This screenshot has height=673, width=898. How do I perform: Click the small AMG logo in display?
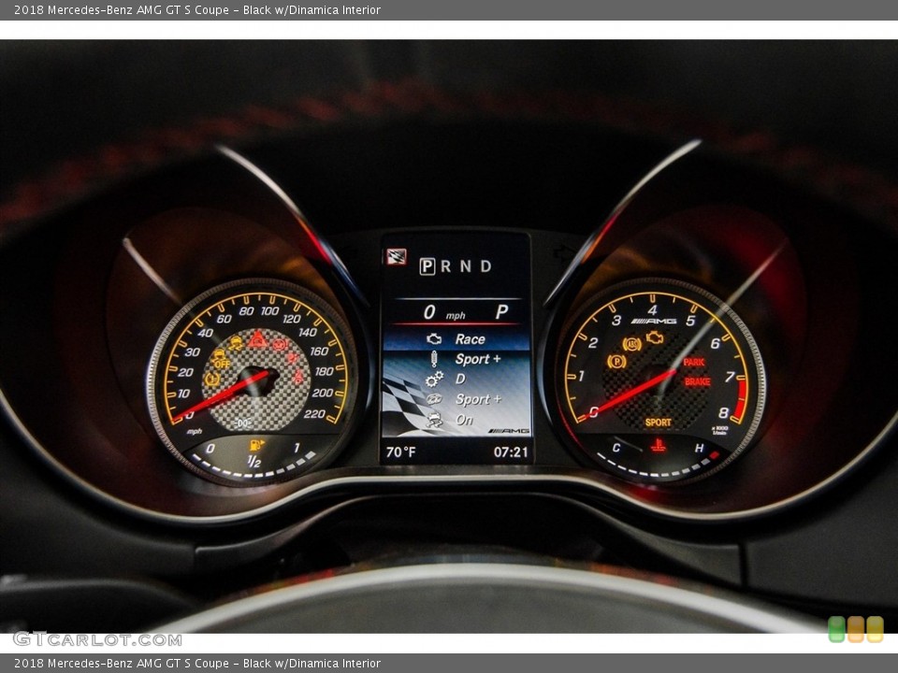509,430
